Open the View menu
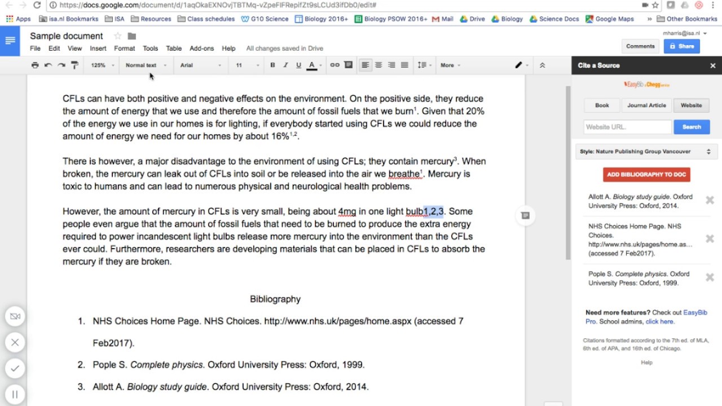Viewport: 722px width, 406px height. (x=75, y=48)
